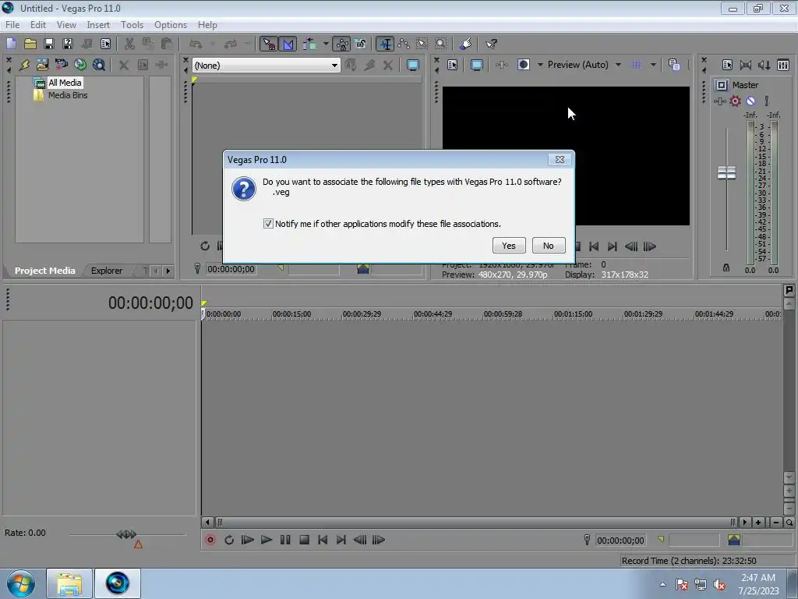Click Master bus FX gear icon
Viewport: 798px width, 599px height.
[736, 101]
